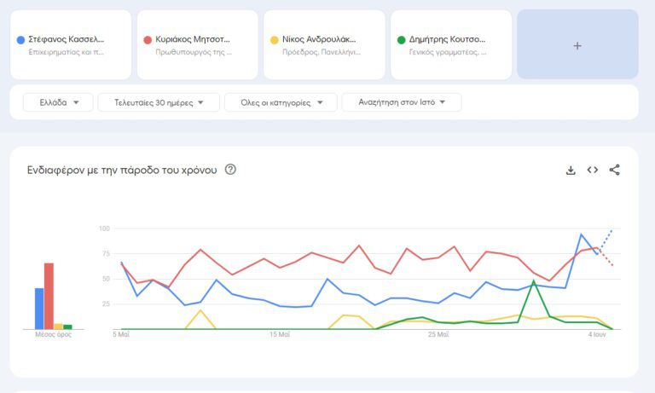
Task: Select the Κυριάκος Μητσοτάκης search term card
Action: 196,45
